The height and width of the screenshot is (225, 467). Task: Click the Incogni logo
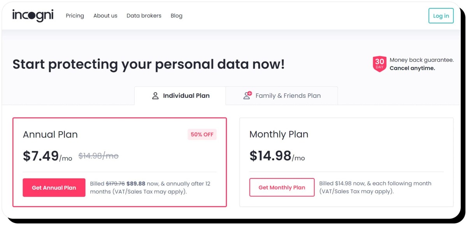click(33, 16)
